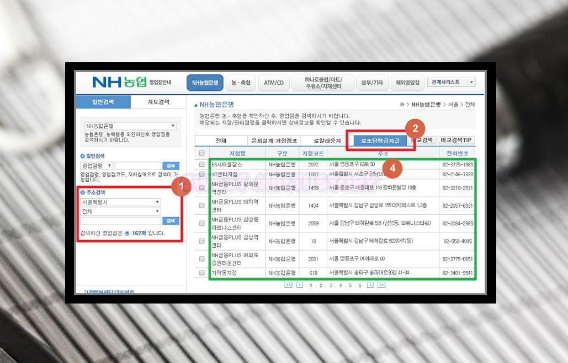Select the 로얄라운지 filter tab
Screen dimensions: 568x363
pyautogui.click(x=327, y=140)
